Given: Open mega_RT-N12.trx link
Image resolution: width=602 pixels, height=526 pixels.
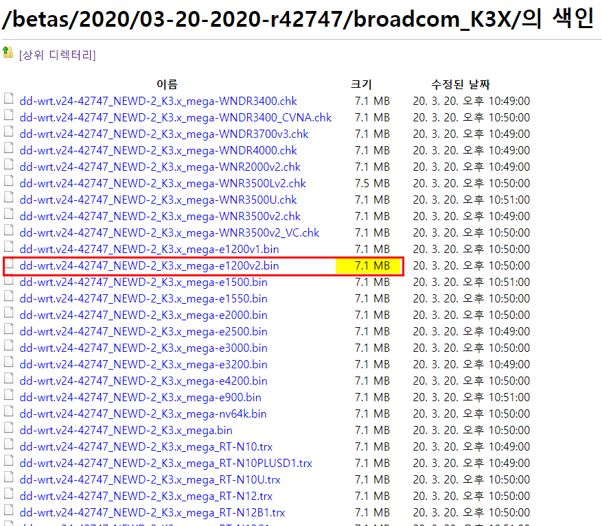Looking at the screenshot, I should click(146, 497).
